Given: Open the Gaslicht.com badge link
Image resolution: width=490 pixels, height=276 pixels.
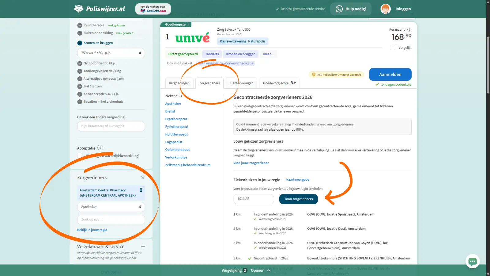Looking at the screenshot, I should coord(153,9).
